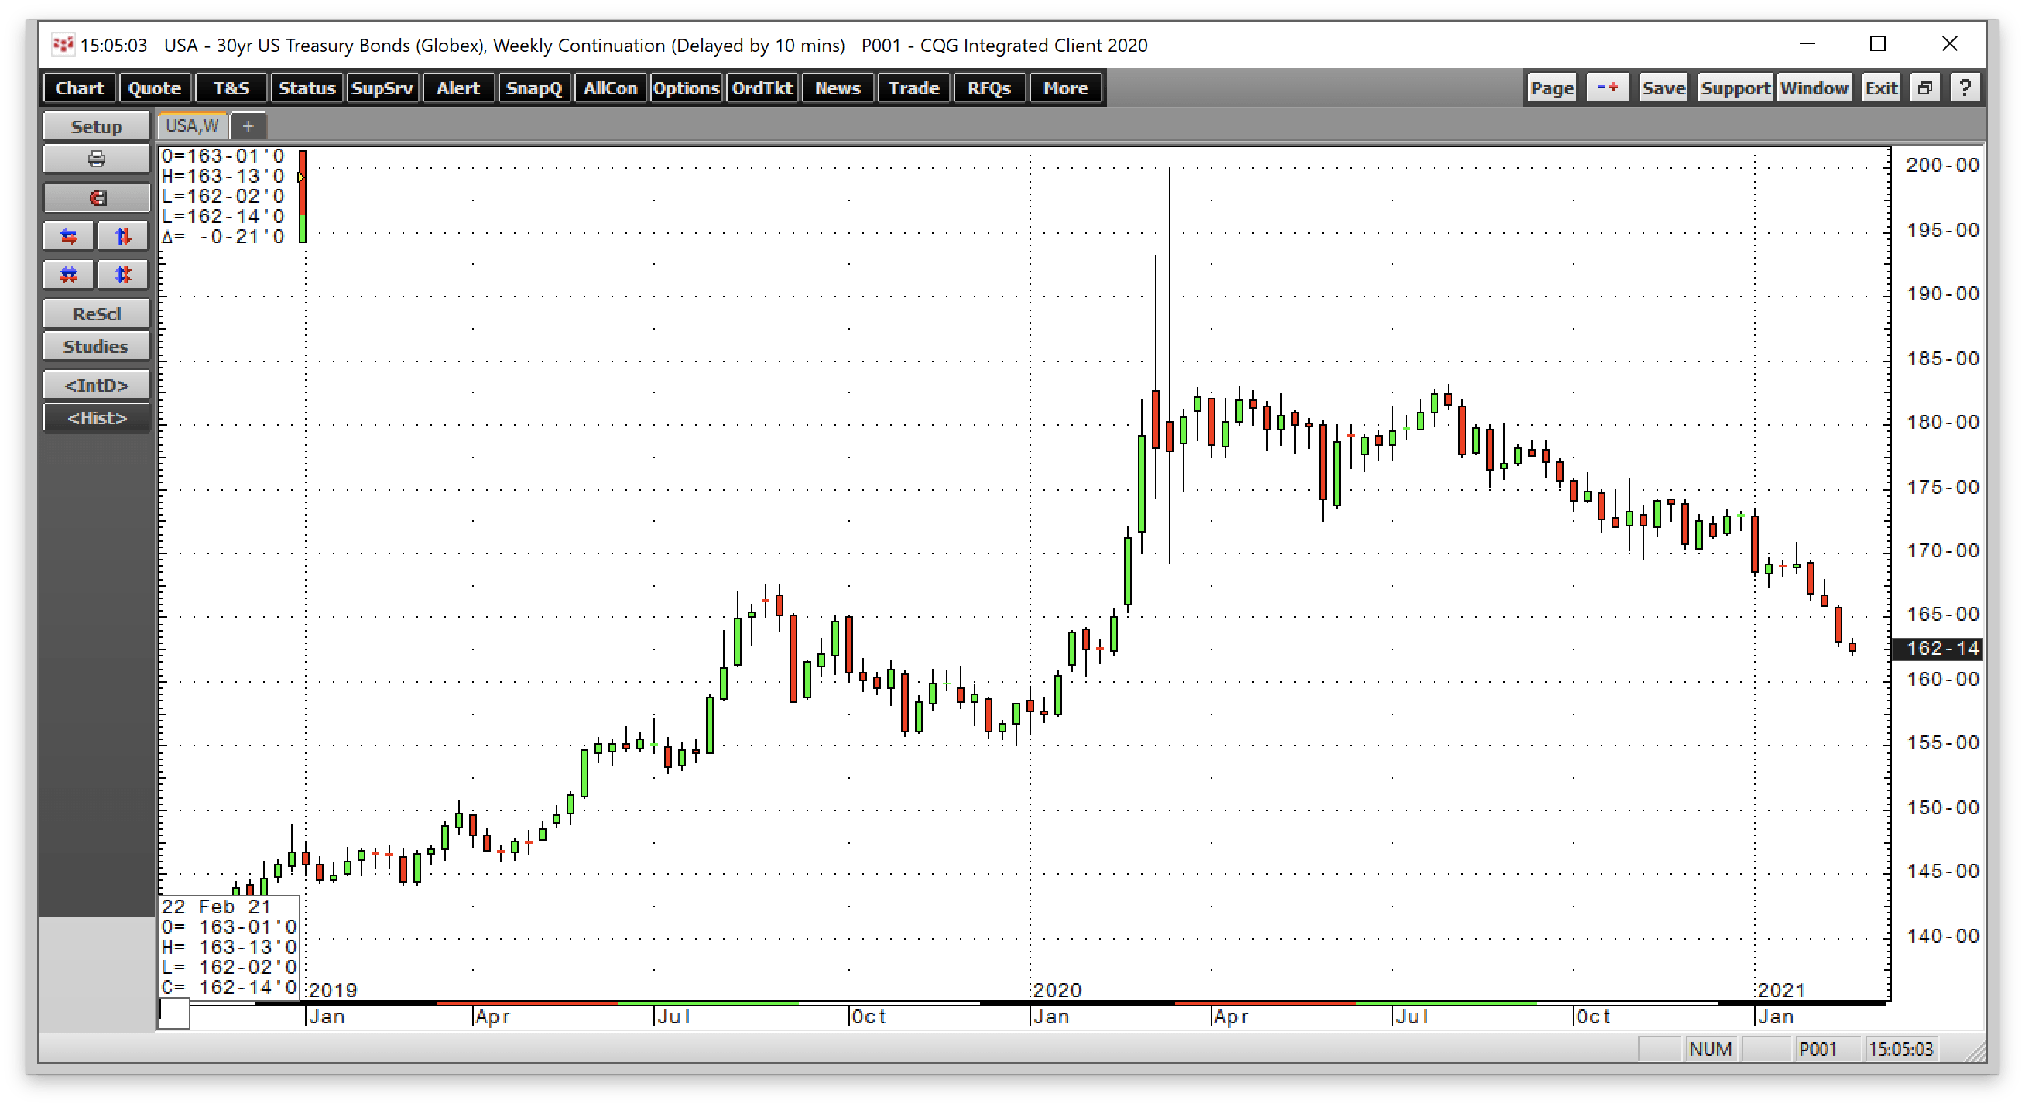This screenshot has width=2025, height=1107.
Task: Click the SupSrv toolbar button
Action: click(382, 88)
